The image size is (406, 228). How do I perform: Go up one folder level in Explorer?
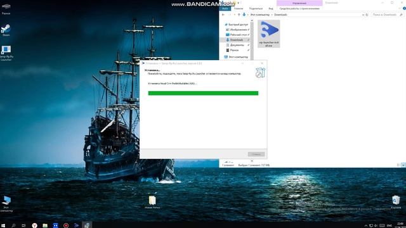[239, 15]
